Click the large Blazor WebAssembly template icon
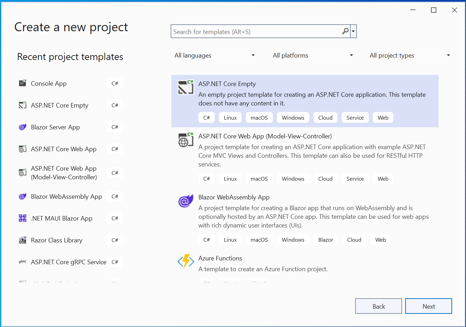The image size is (466, 327). 186,201
